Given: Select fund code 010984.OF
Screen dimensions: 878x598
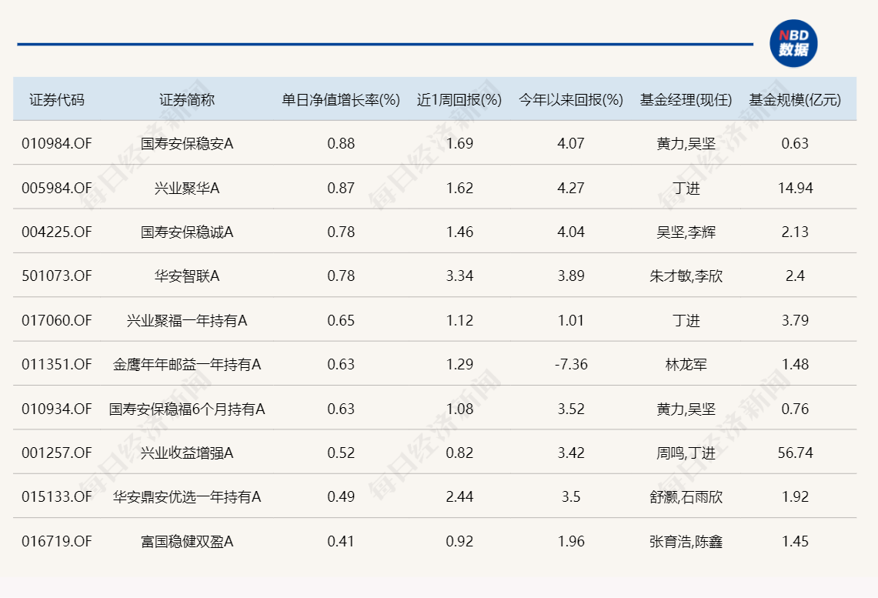Looking at the screenshot, I should [x=56, y=143].
